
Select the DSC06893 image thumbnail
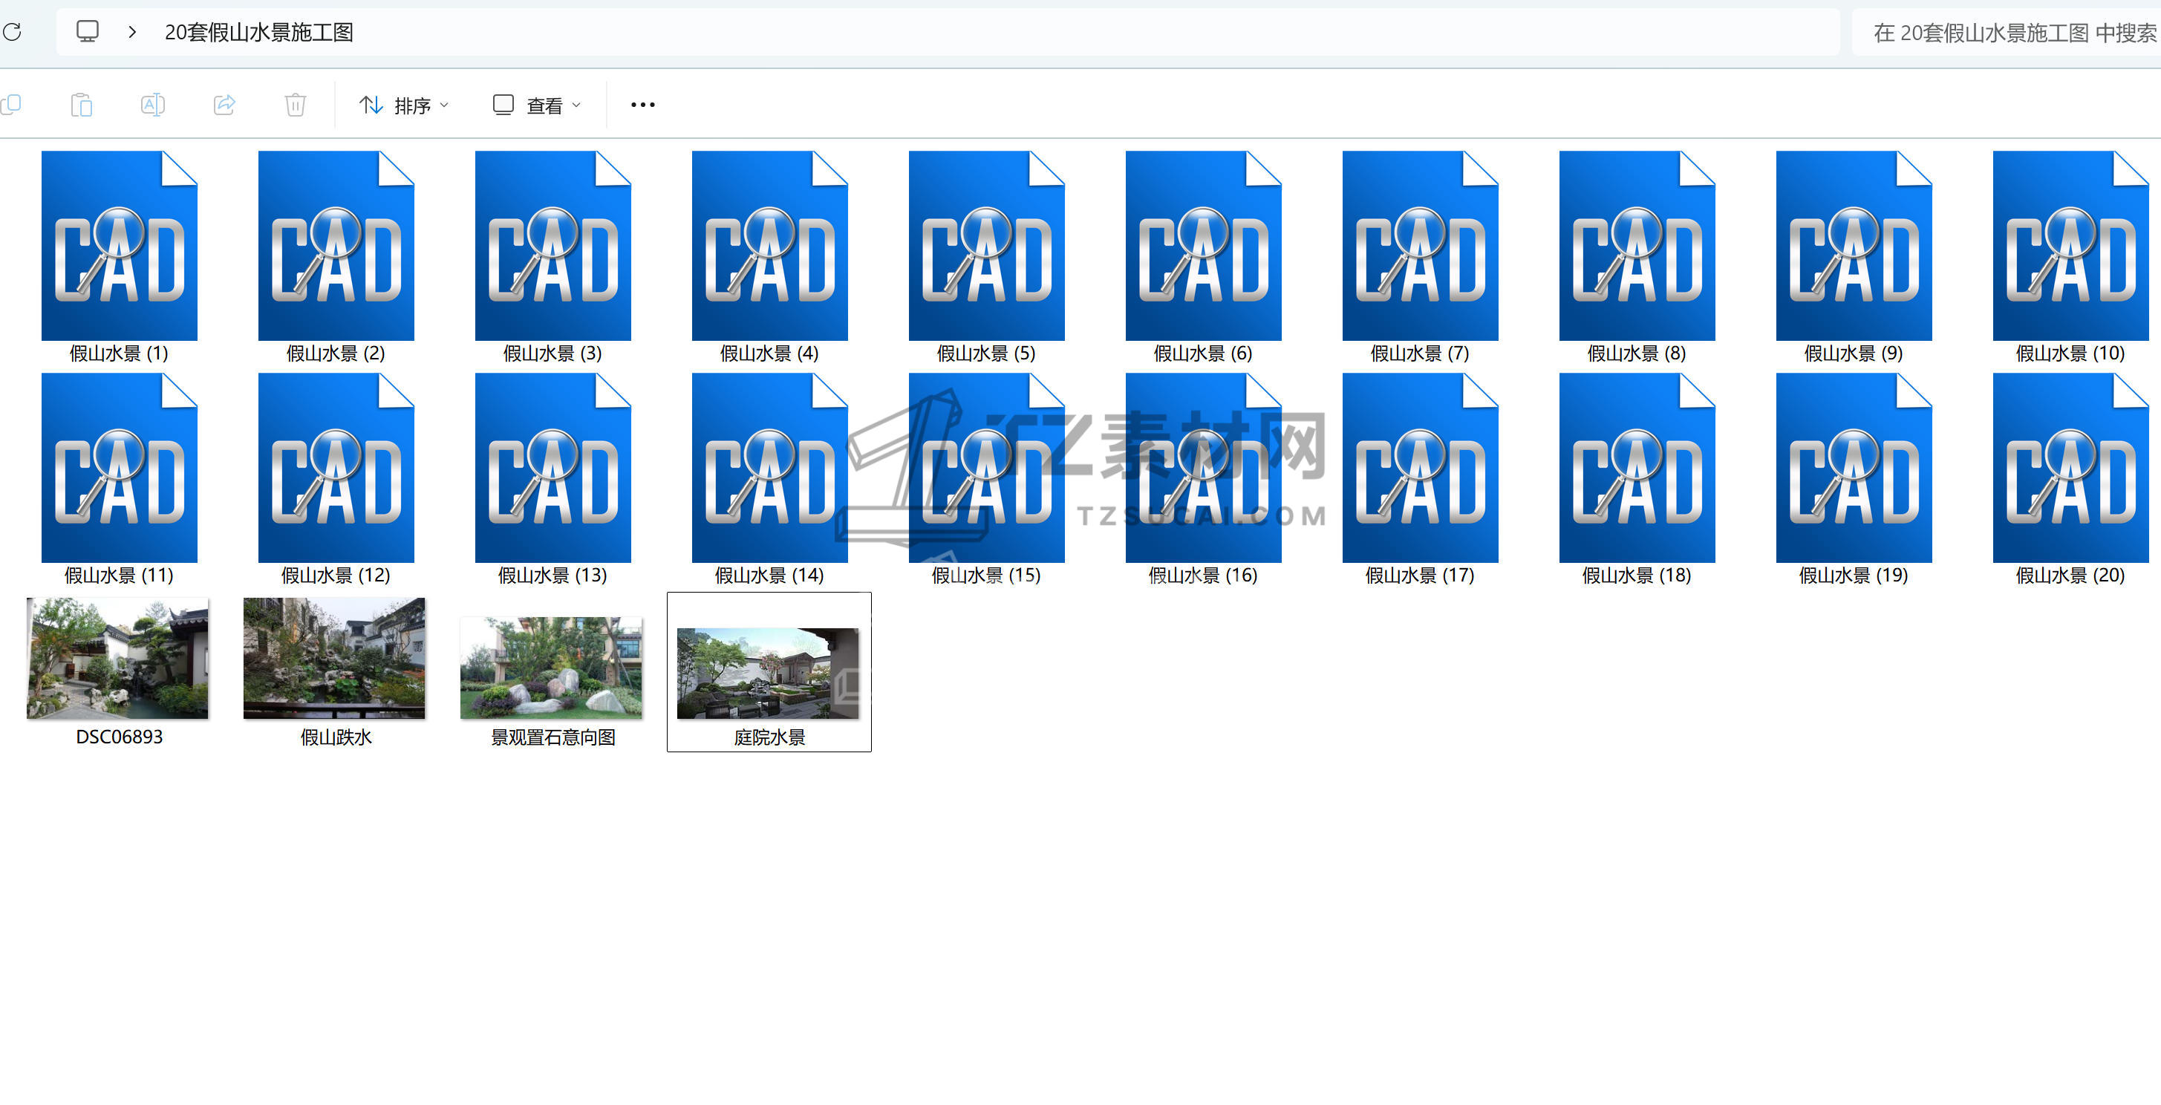(x=117, y=659)
